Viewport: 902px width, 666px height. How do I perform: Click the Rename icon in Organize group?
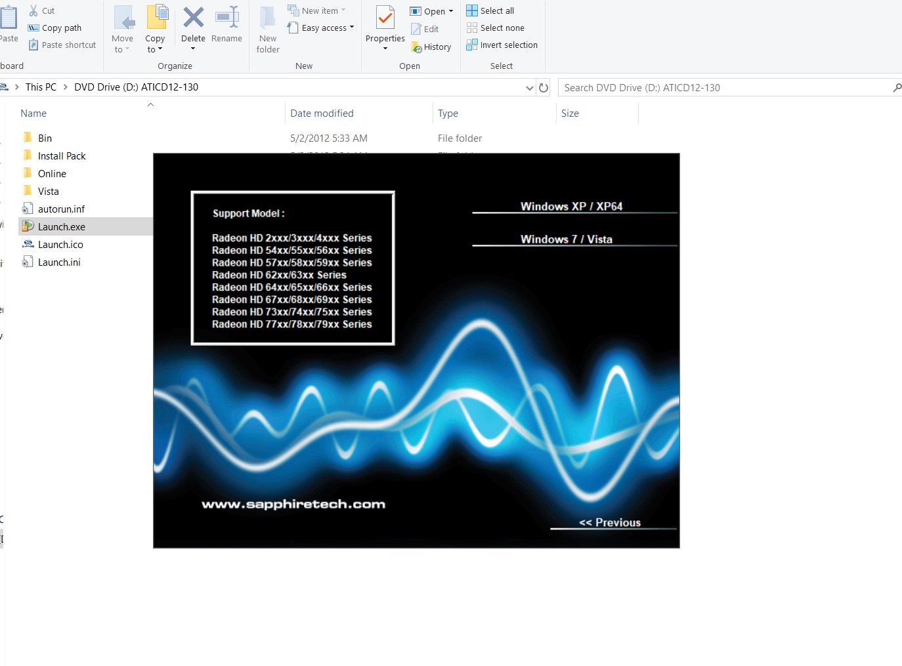[226, 18]
